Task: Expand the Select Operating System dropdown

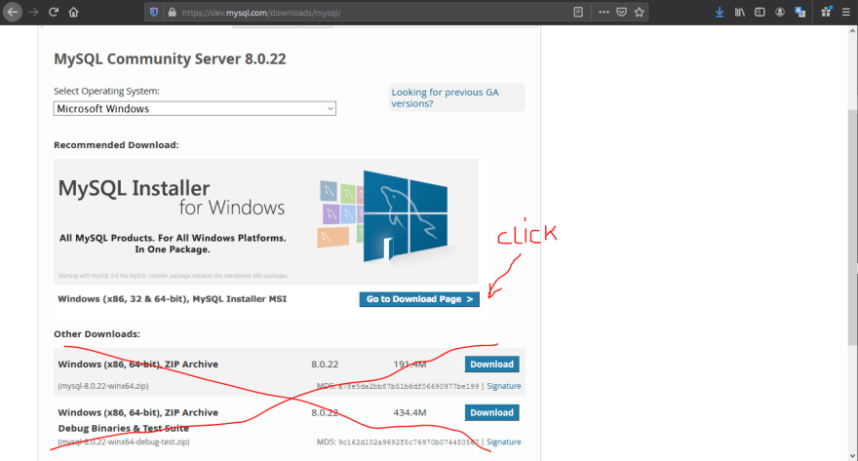Action: [195, 108]
